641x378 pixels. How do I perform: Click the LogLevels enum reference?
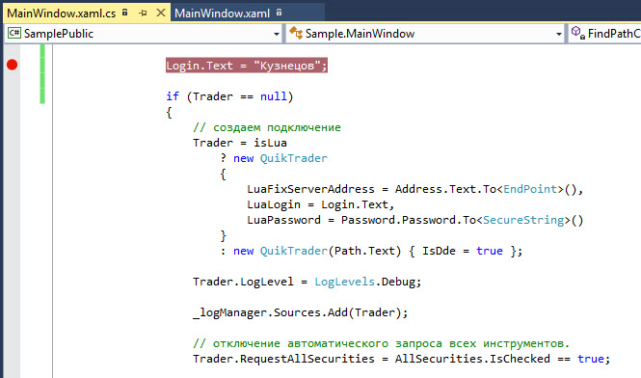coord(345,282)
